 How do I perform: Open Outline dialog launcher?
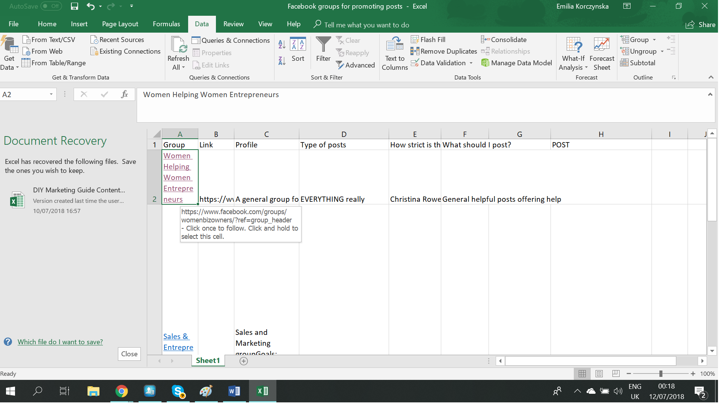click(x=674, y=78)
